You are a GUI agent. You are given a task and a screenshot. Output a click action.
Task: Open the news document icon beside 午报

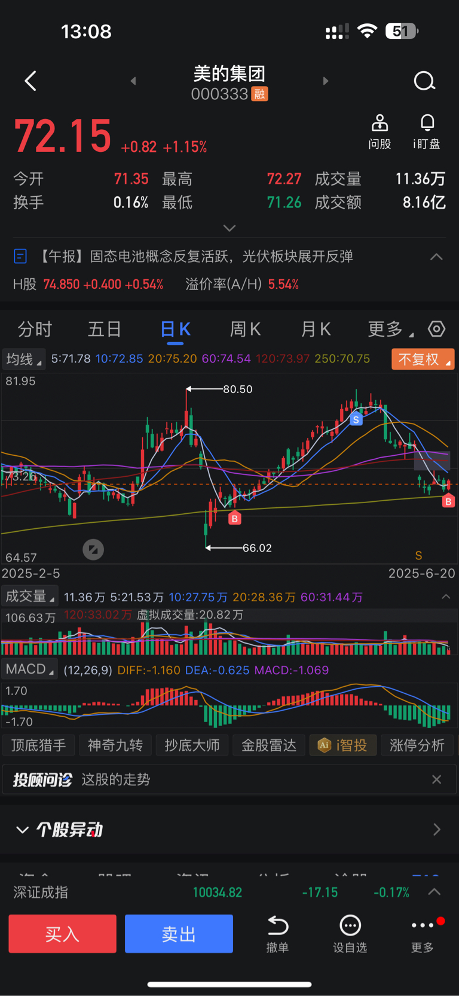(20, 257)
